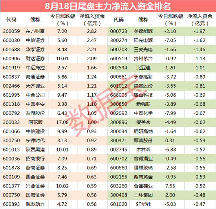Click stock name 中远海控
The height and width of the screenshot is (209, 216).
click(x=35, y=68)
